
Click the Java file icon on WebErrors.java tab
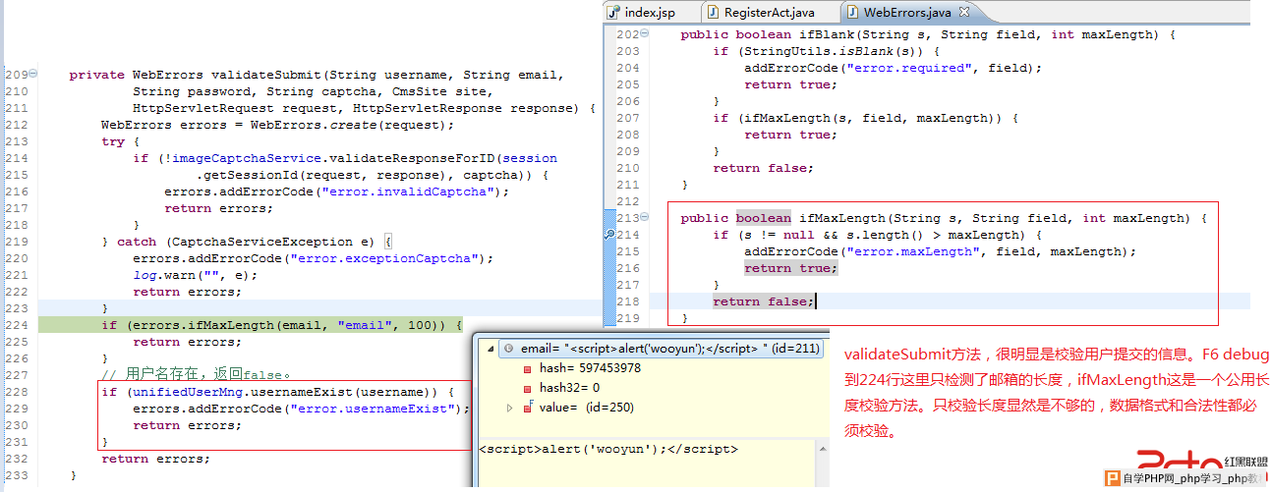(851, 12)
